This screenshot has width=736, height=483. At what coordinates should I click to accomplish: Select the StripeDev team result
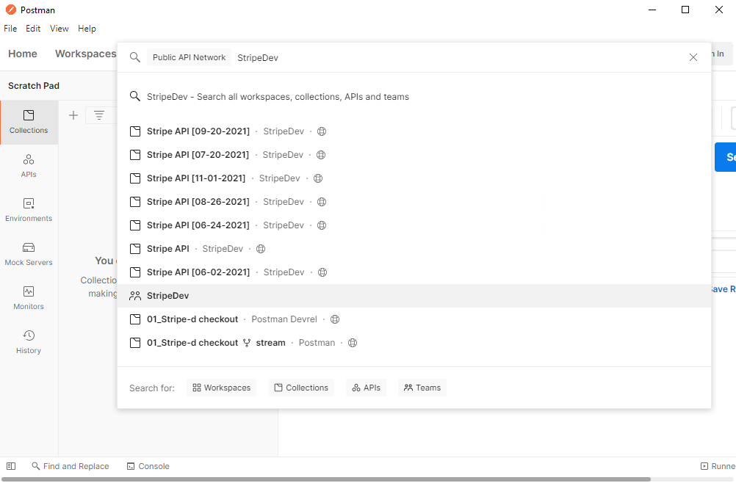(x=167, y=295)
